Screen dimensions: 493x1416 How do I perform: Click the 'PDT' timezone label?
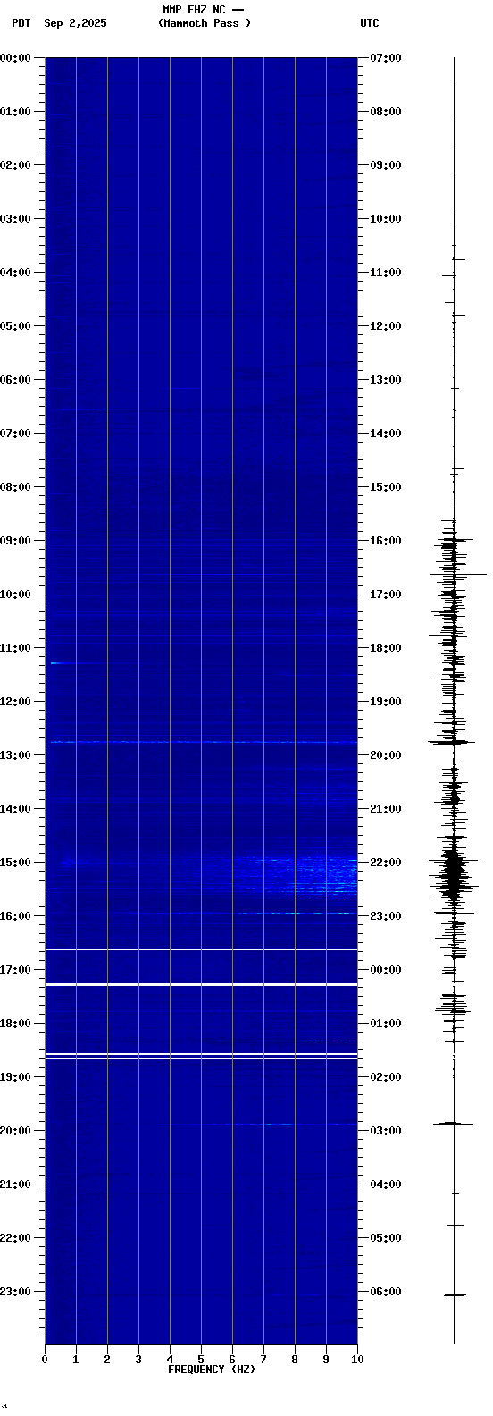pos(21,23)
